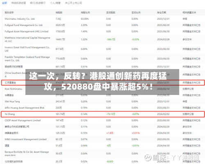The height and width of the screenshot is (164, 205).
Task: Click 82.3万 holding value
Action: pos(59,139)
